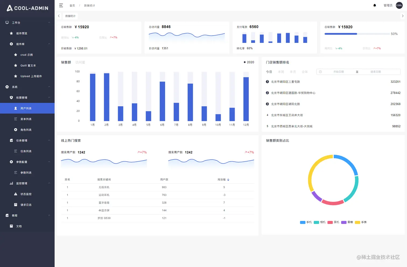This screenshot has width=407, height=267.
Task: Click the clock icon in the date range picker
Action: tap(320, 72)
